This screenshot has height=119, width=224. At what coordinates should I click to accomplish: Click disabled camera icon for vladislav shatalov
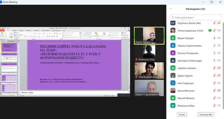point(219,68)
